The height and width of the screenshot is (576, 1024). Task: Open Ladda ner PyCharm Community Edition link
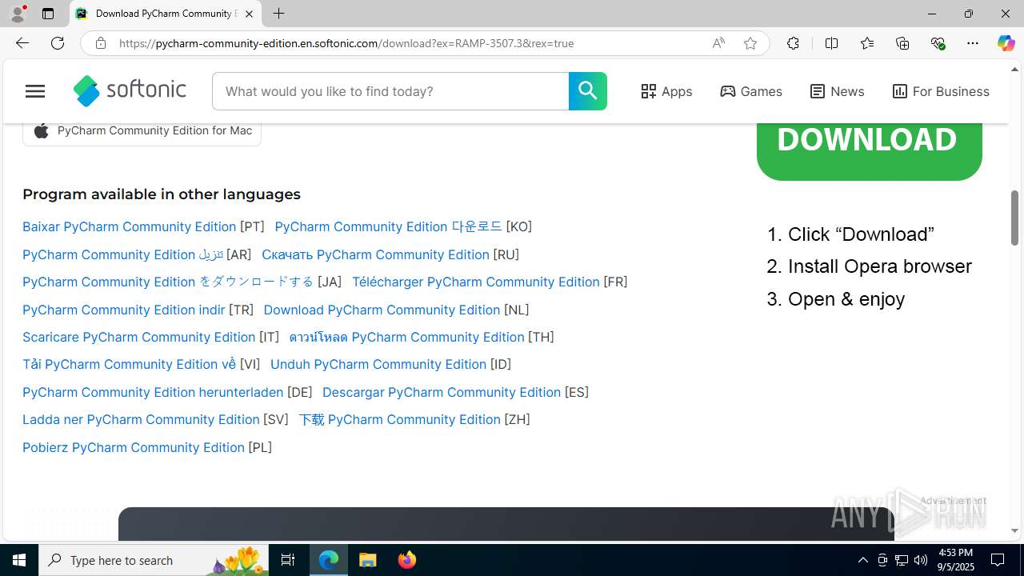141,419
